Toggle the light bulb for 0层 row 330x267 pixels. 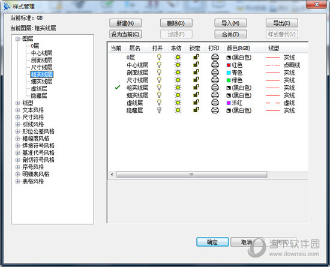tap(160, 57)
